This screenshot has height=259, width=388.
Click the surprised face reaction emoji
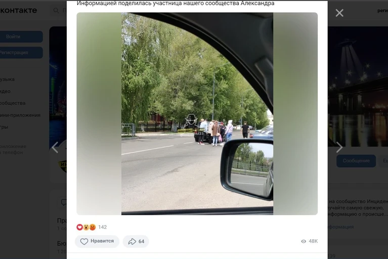[x=86, y=227]
